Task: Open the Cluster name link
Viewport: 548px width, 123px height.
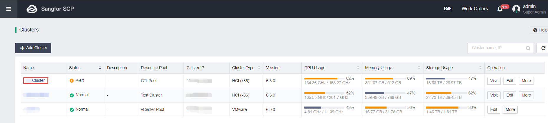Action: coord(38,81)
